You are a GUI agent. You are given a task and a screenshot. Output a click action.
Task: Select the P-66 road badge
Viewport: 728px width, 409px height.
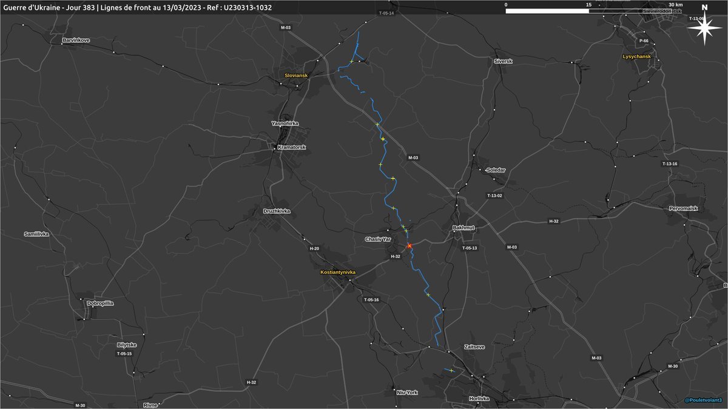click(x=644, y=41)
